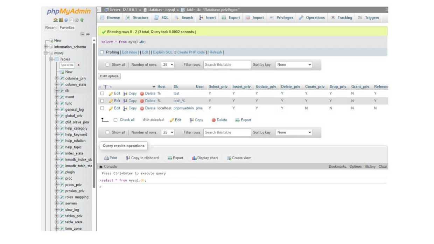Open the Sort by key dropdown
The height and width of the screenshot is (244, 434).
click(294, 64)
